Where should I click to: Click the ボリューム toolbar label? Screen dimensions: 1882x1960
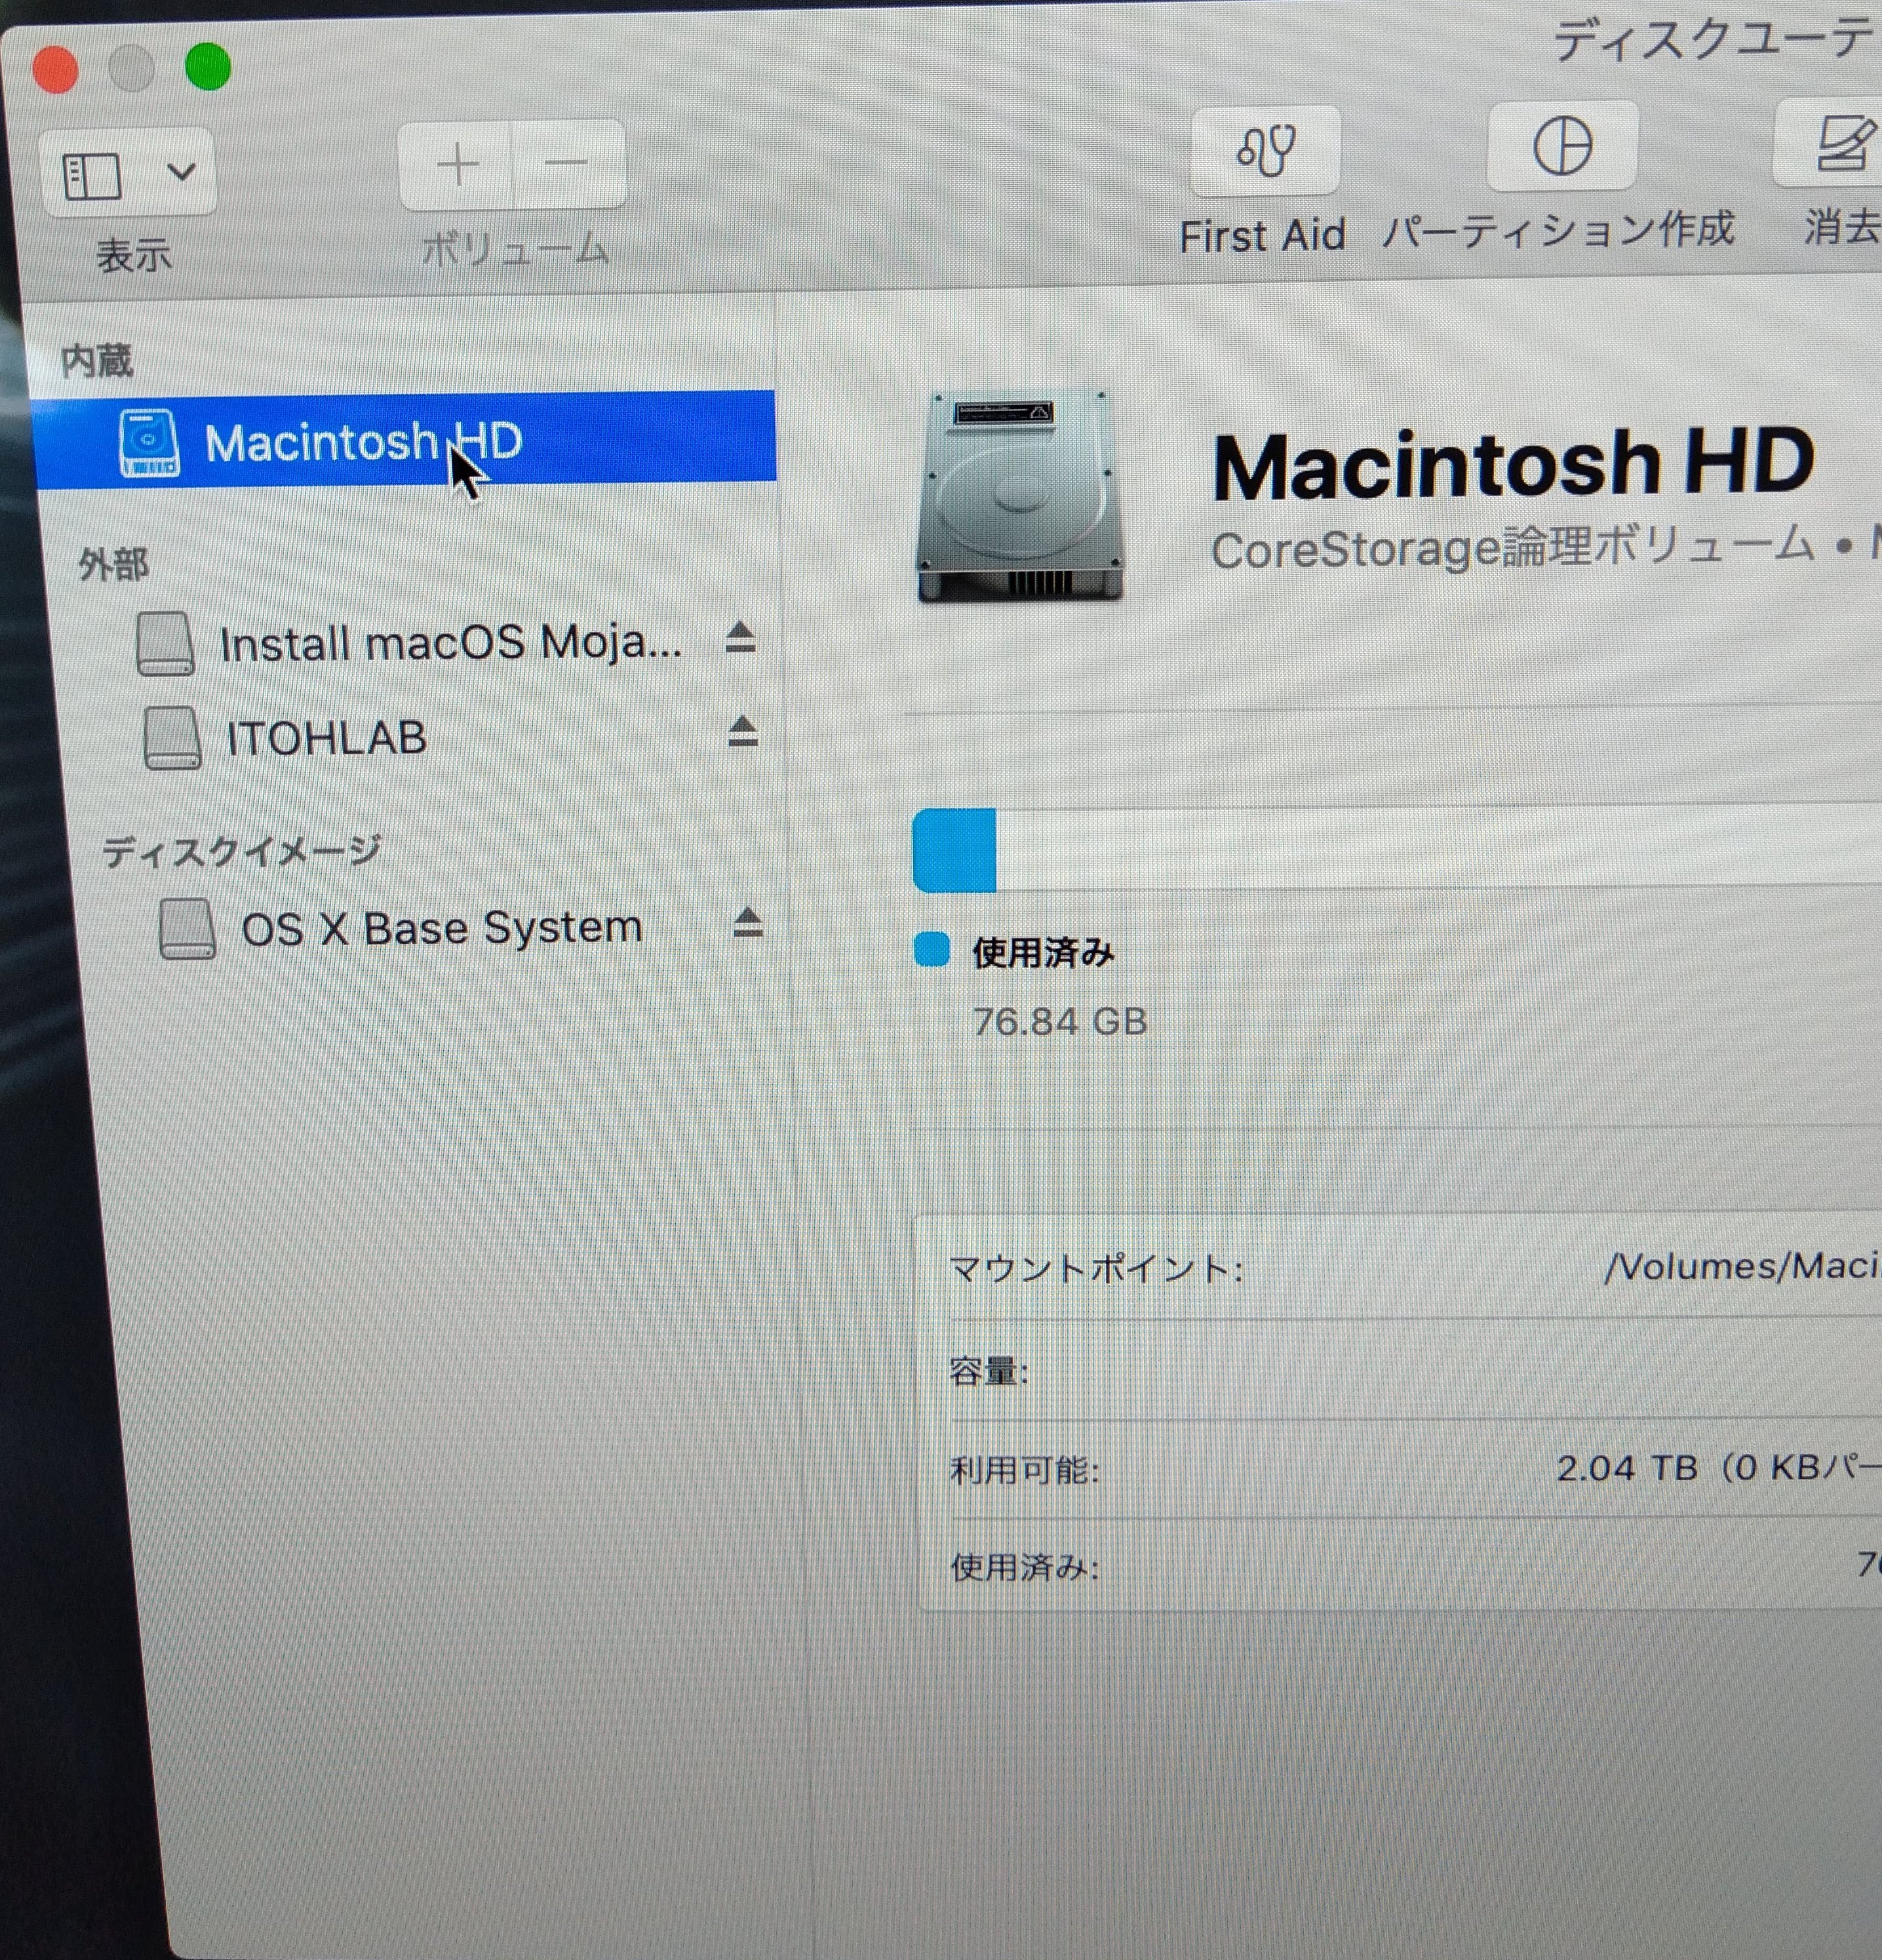click(x=515, y=249)
